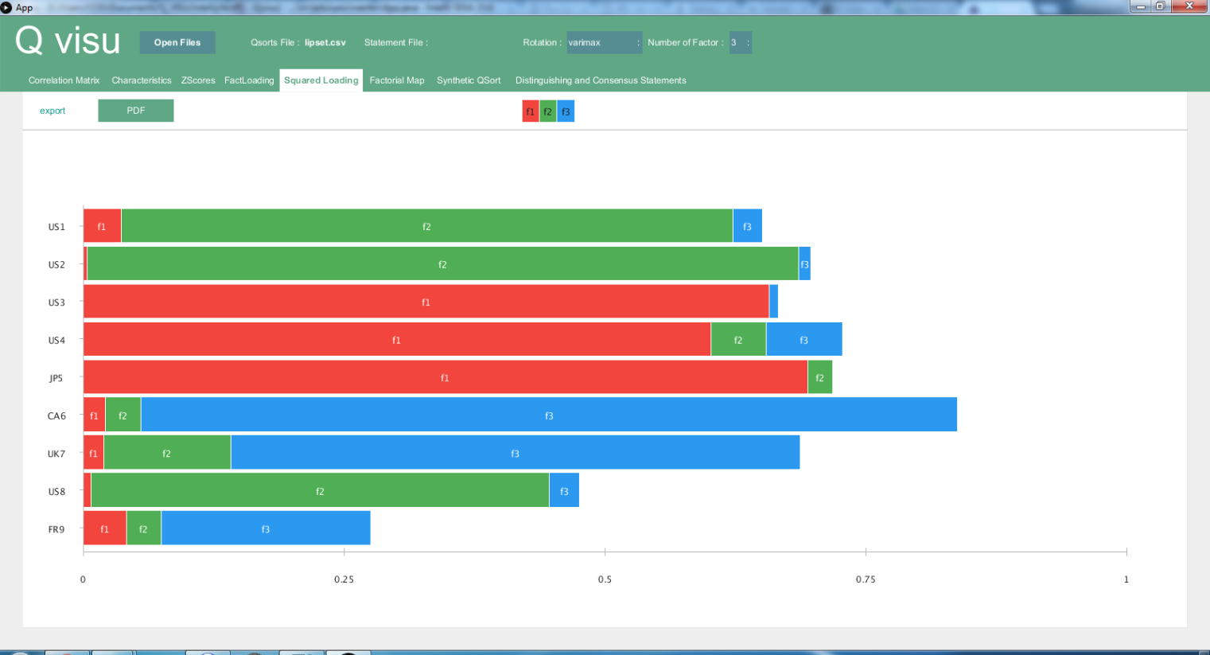Screen dimensions: 1210x655
Task: Open the Characteristics tab
Action: (142, 80)
